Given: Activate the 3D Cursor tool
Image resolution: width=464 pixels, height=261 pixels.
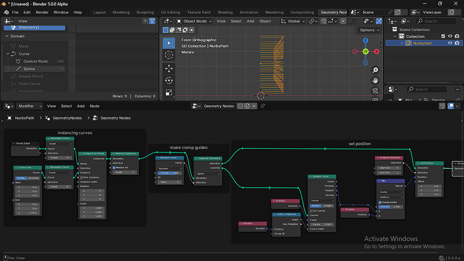Looking at the screenshot, I should pos(169,55).
